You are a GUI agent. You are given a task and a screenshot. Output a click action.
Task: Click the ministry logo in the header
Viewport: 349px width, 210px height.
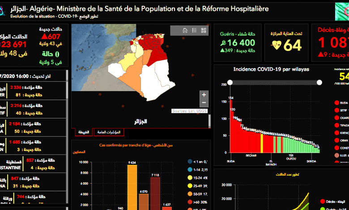(2, 11)
